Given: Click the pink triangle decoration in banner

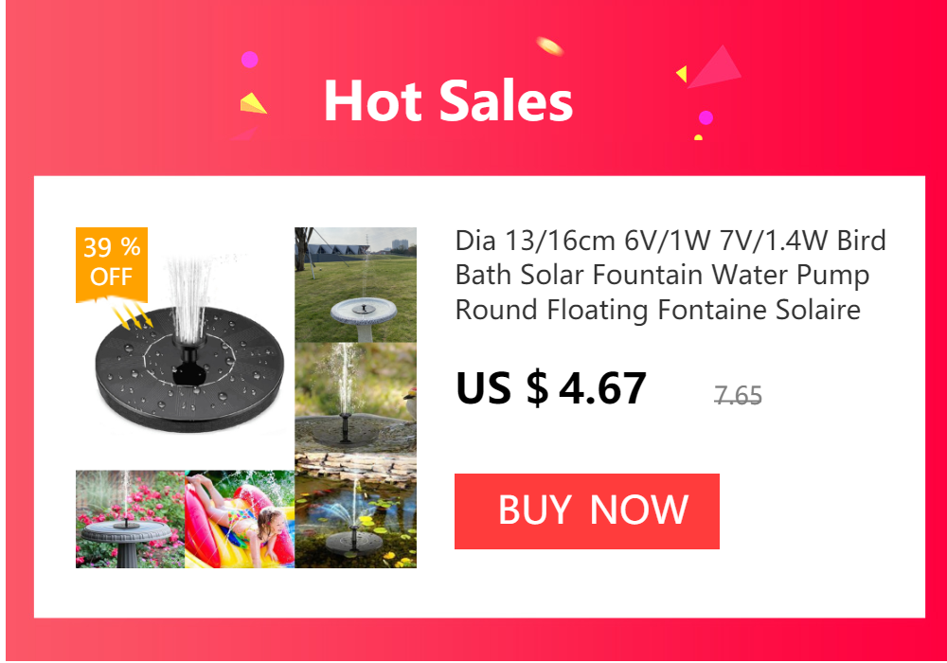Looking at the screenshot, I should (x=716, y=66).
